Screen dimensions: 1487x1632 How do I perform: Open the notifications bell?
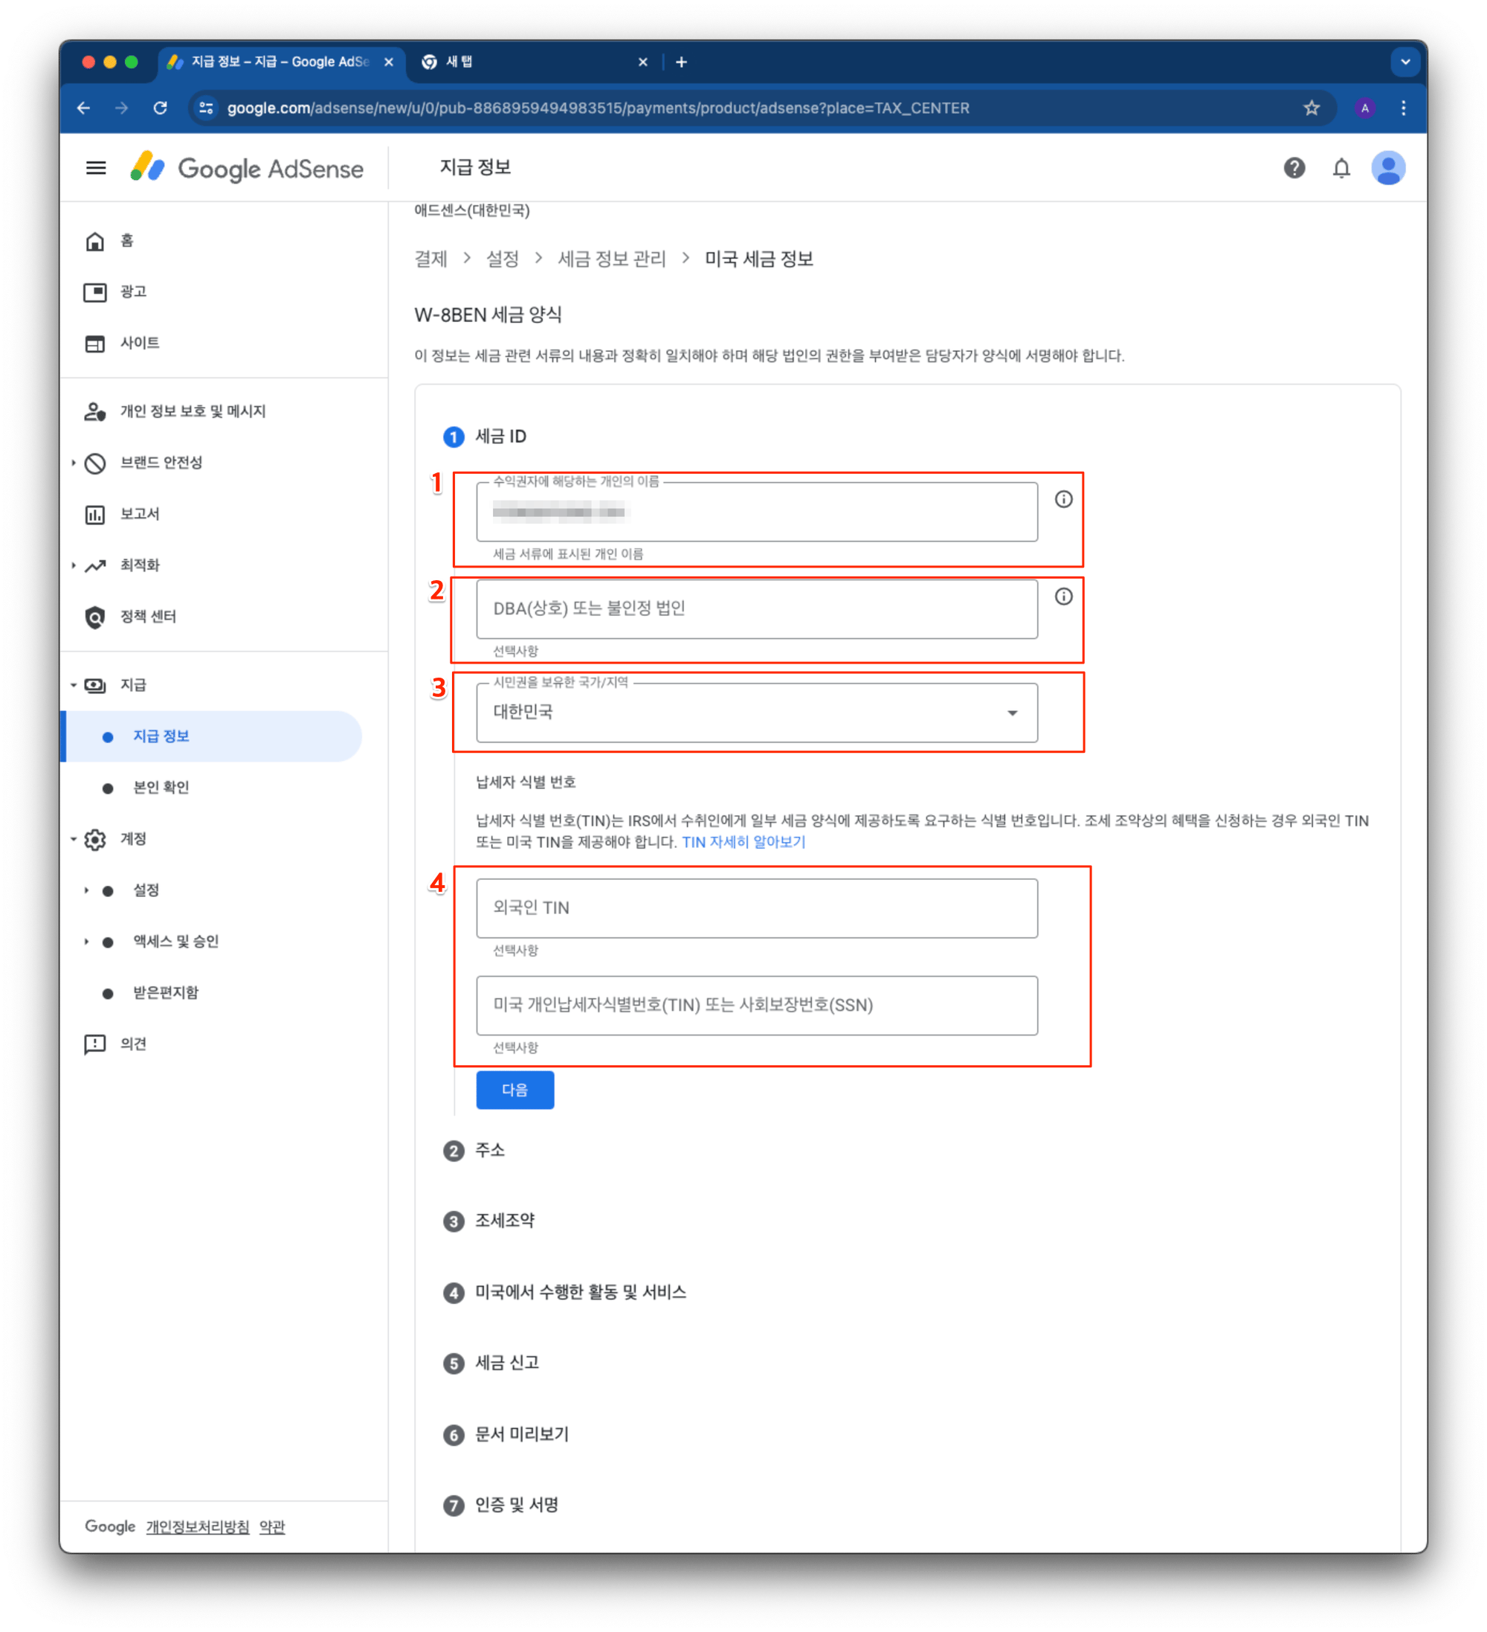click(1341, 167)
